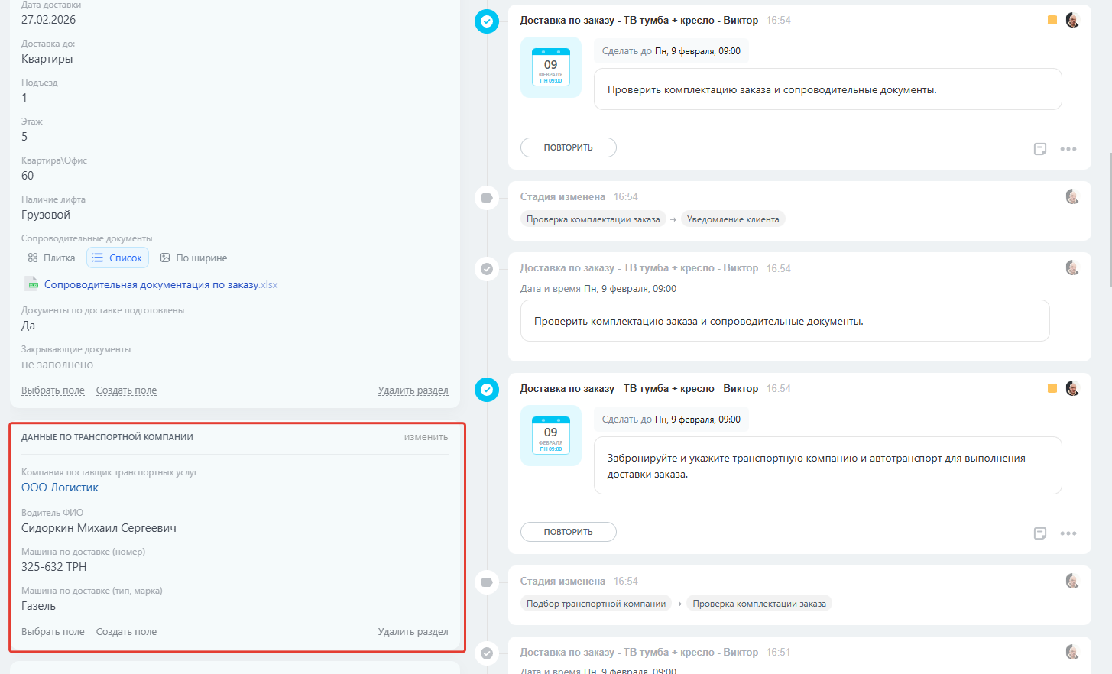Image resolution: width=1112 pixels, height=674 pixels.
Task: Switch documents view to 'Плитка'
Action: pyautogui.click(x=51, y=258)
